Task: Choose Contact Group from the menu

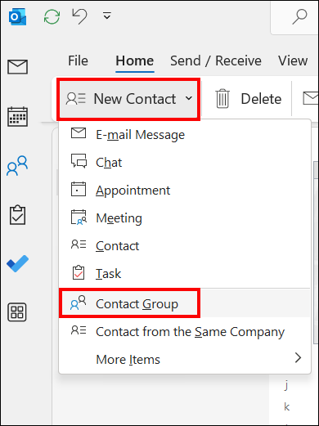Action: tap(185, 303)
